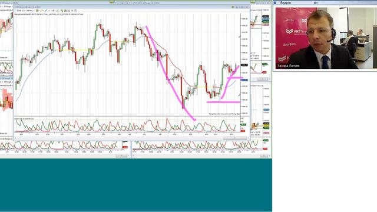
Task: Click the Видео panel title
Action: 286,2
